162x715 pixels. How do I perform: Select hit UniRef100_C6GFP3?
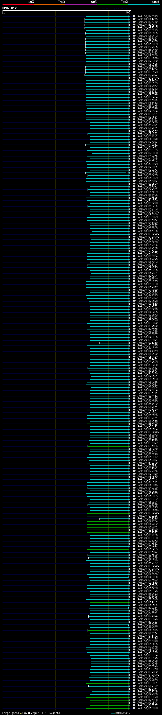click(145, 36)
